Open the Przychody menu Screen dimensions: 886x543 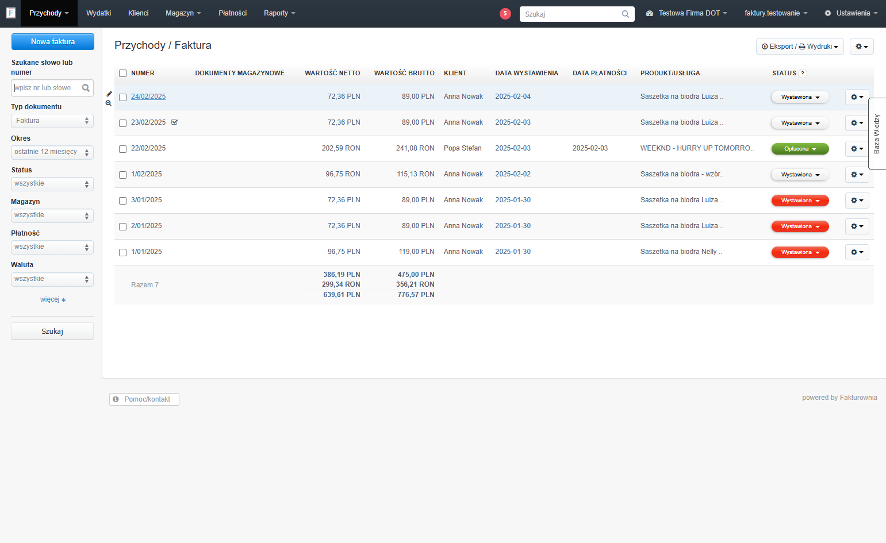coord(49,13)
